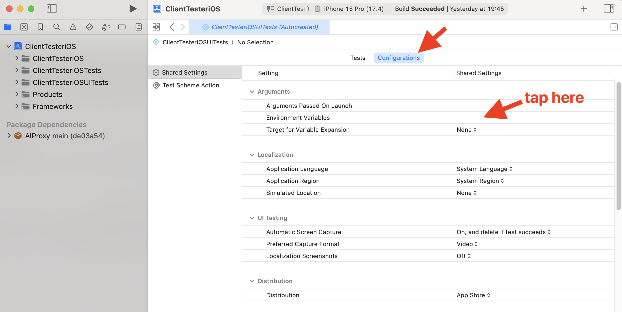Open the Report navigator
This screenshot has height=312, width=622.
tap(139, 27)
